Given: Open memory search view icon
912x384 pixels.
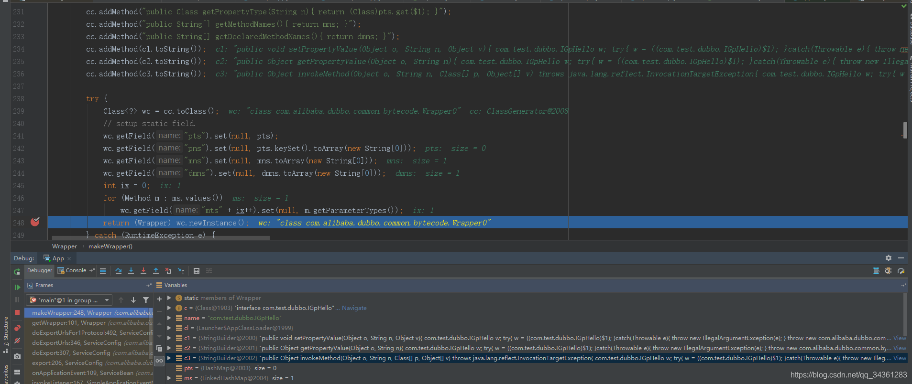Looking at the screenshot, I should (889, 271).
